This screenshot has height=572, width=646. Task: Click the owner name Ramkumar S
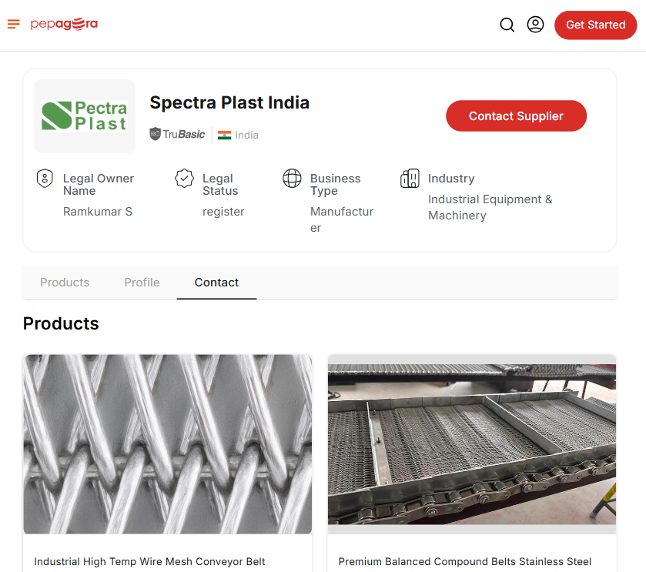coord(98,212)
